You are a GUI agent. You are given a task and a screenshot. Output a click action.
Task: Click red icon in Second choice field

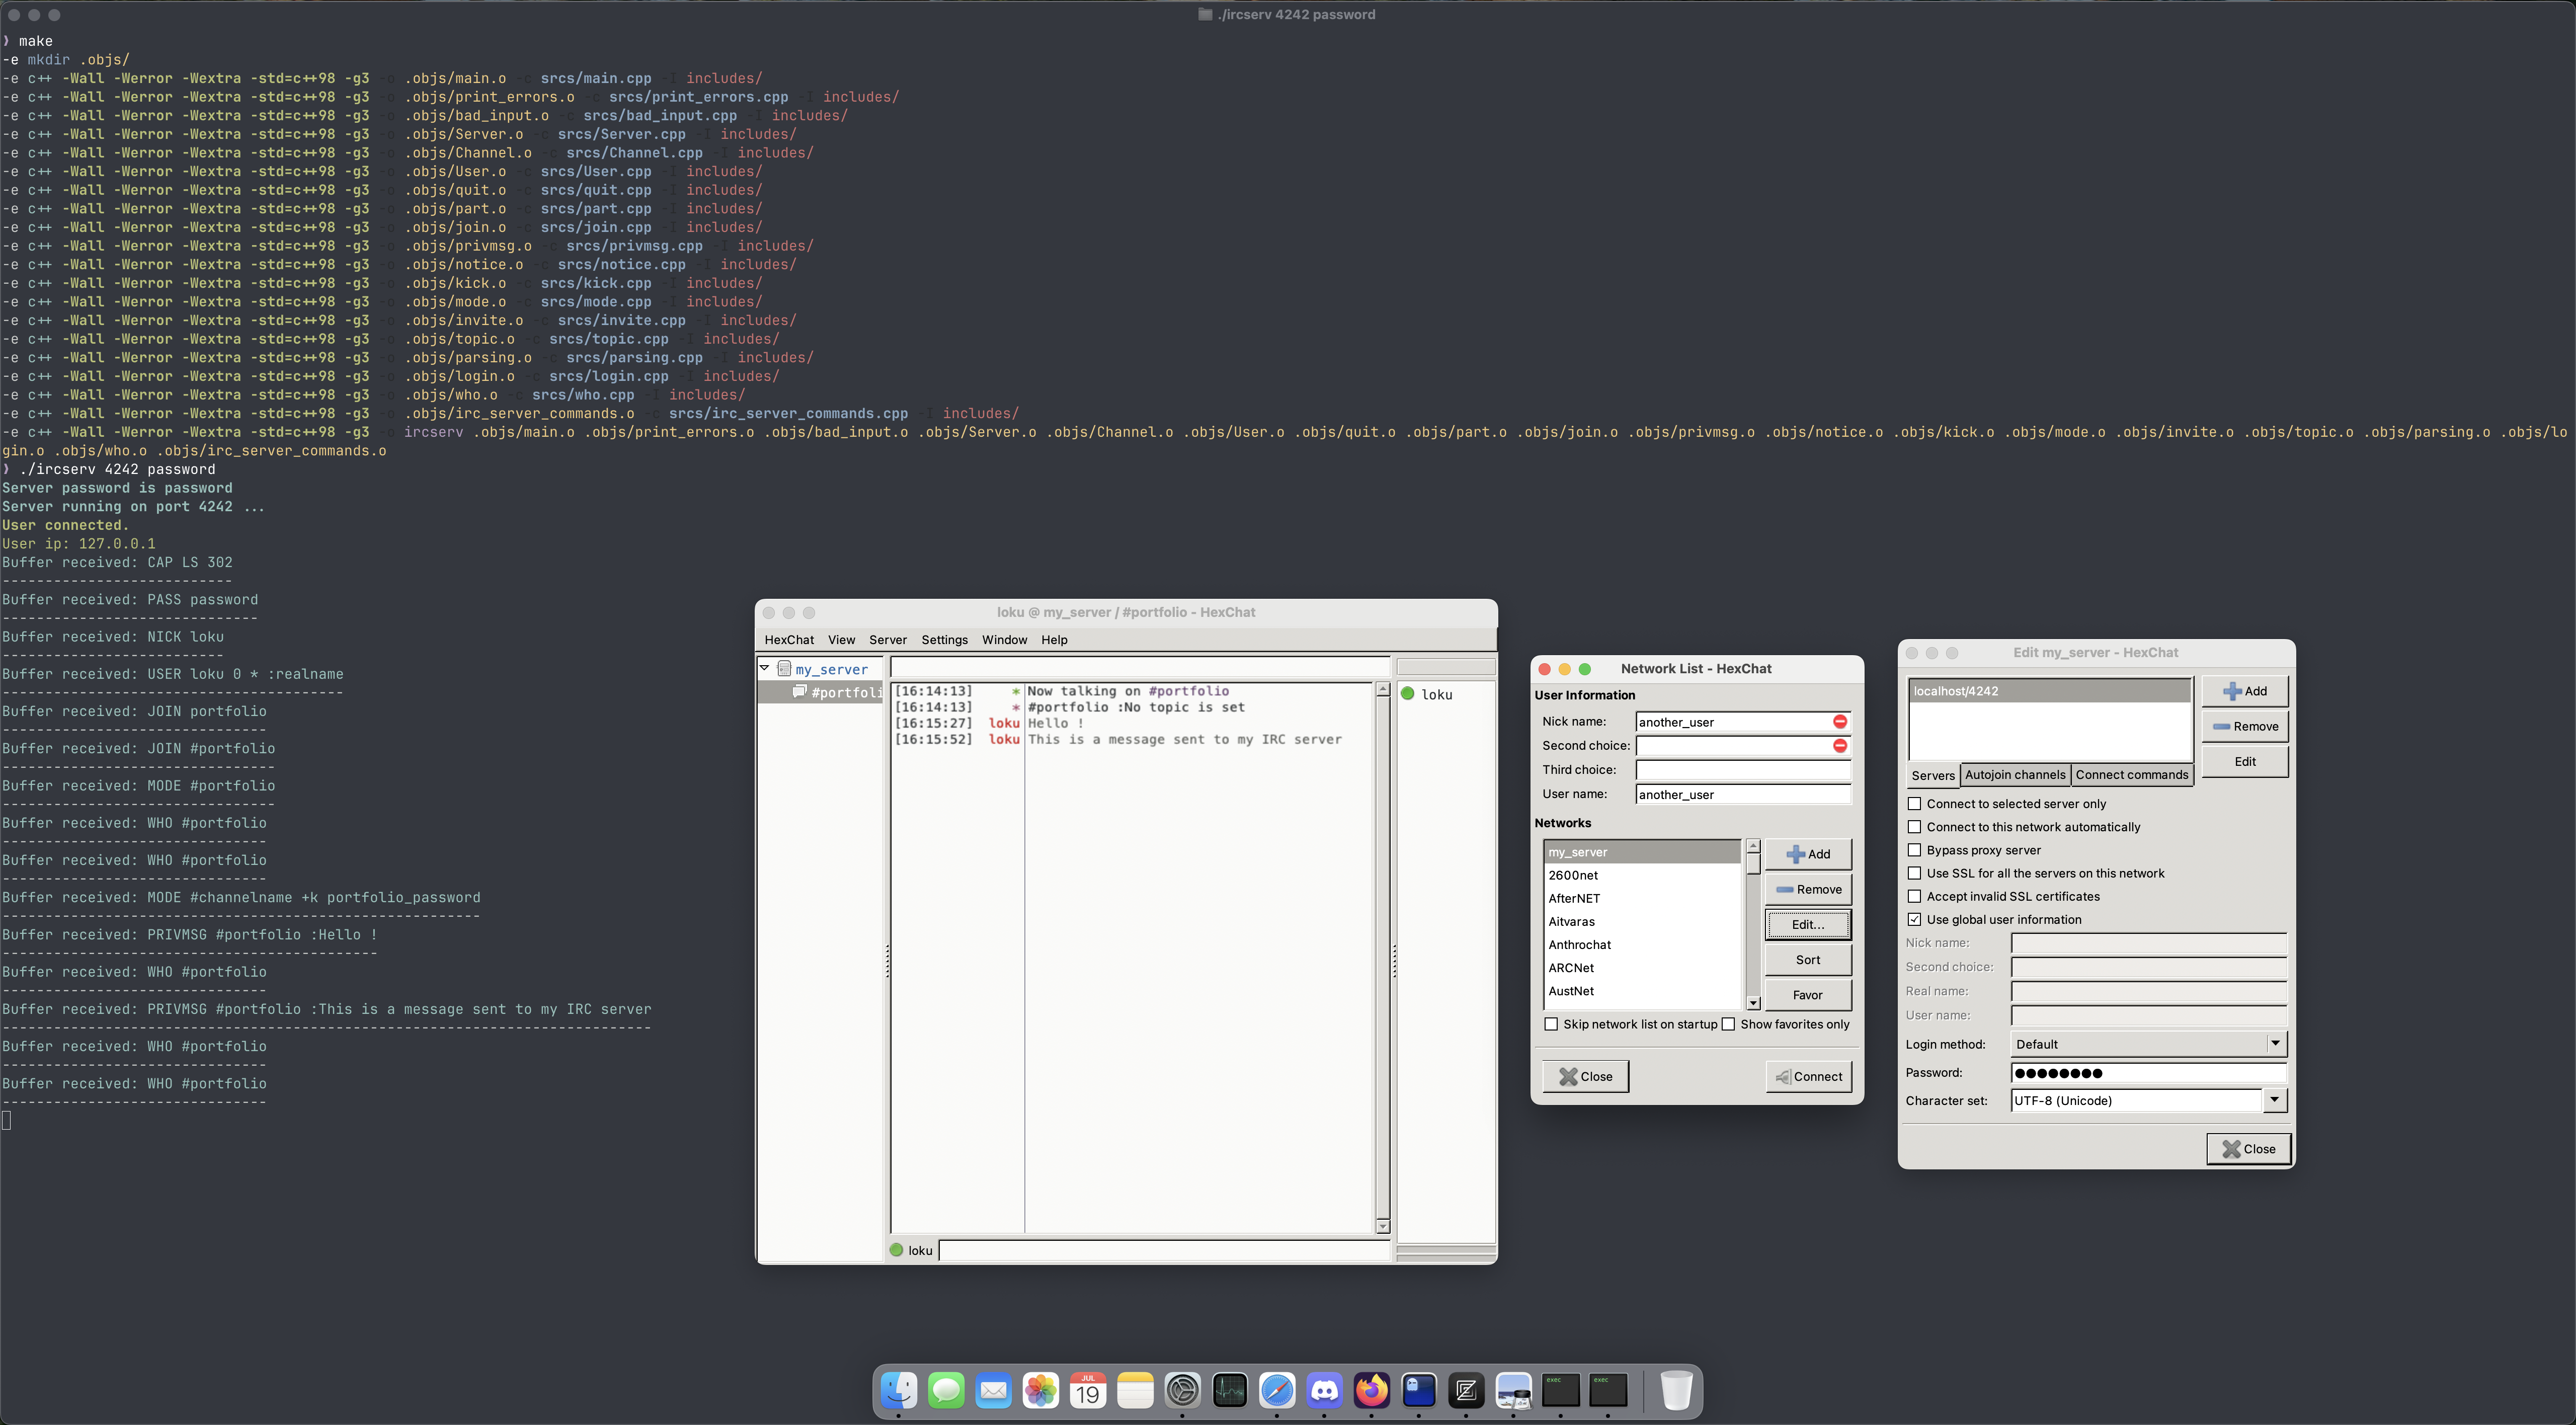(x=1839, y=745)
